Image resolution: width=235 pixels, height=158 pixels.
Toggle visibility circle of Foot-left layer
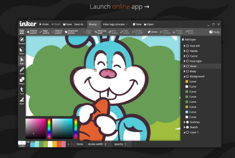187,46
